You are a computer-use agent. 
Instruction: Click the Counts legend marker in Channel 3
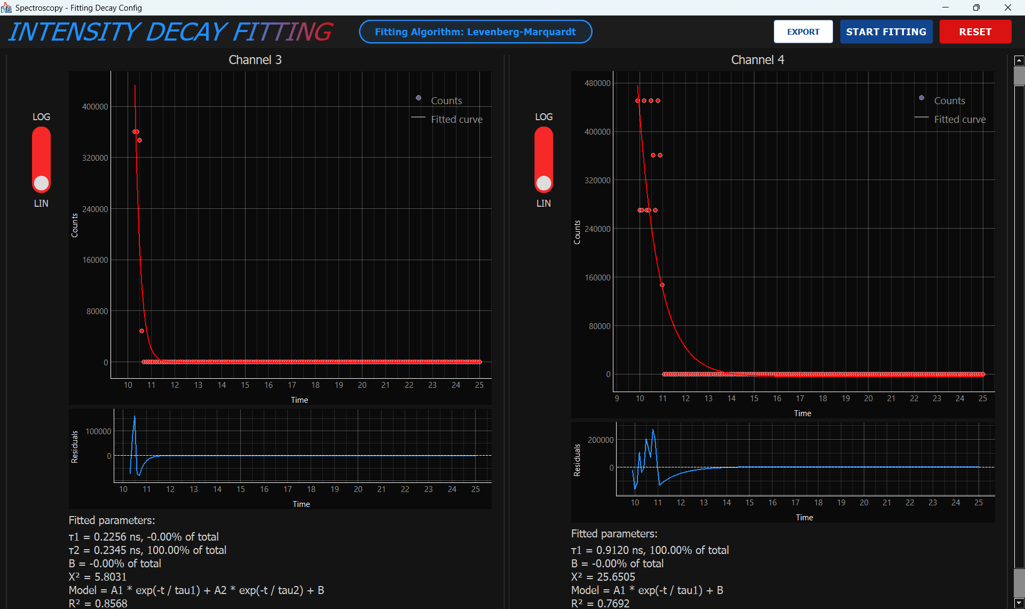point(419,98)
